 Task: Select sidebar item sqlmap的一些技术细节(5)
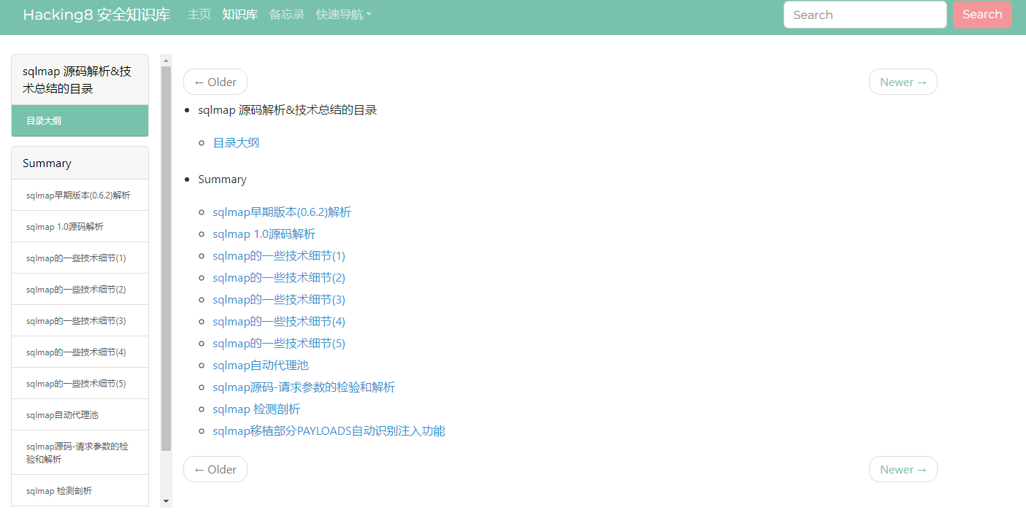(x=80, y=383)
